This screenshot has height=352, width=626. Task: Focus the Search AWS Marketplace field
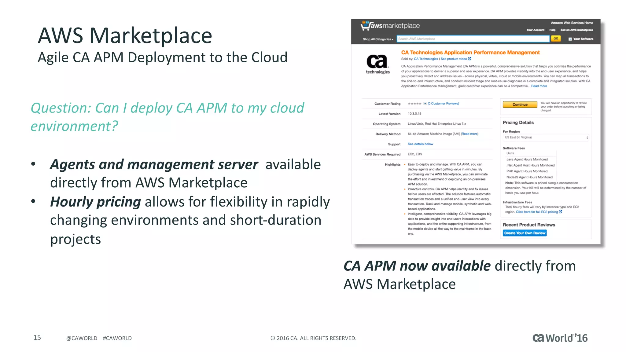473,39
